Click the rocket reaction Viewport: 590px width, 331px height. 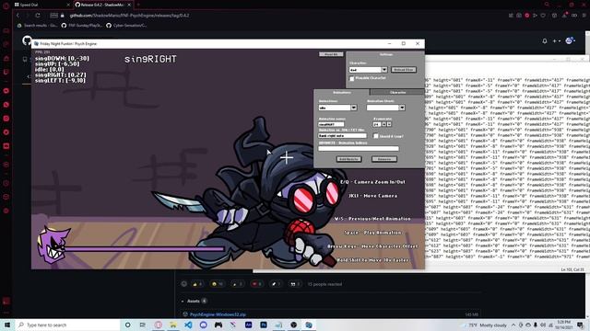276,284
